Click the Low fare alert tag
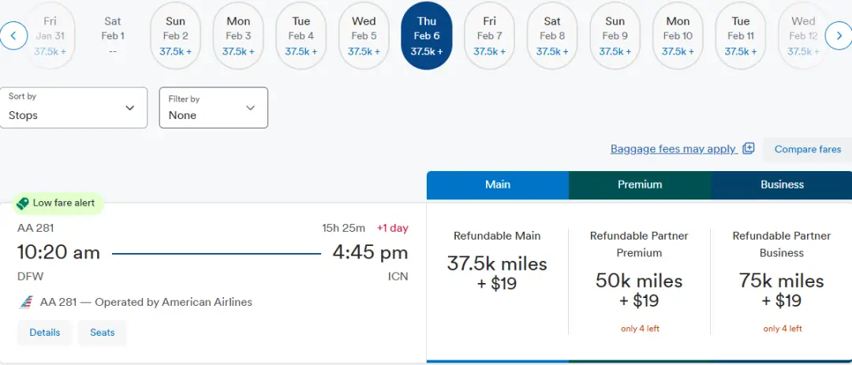This screenshot has width=852, height=365. [x=56, y=203]
